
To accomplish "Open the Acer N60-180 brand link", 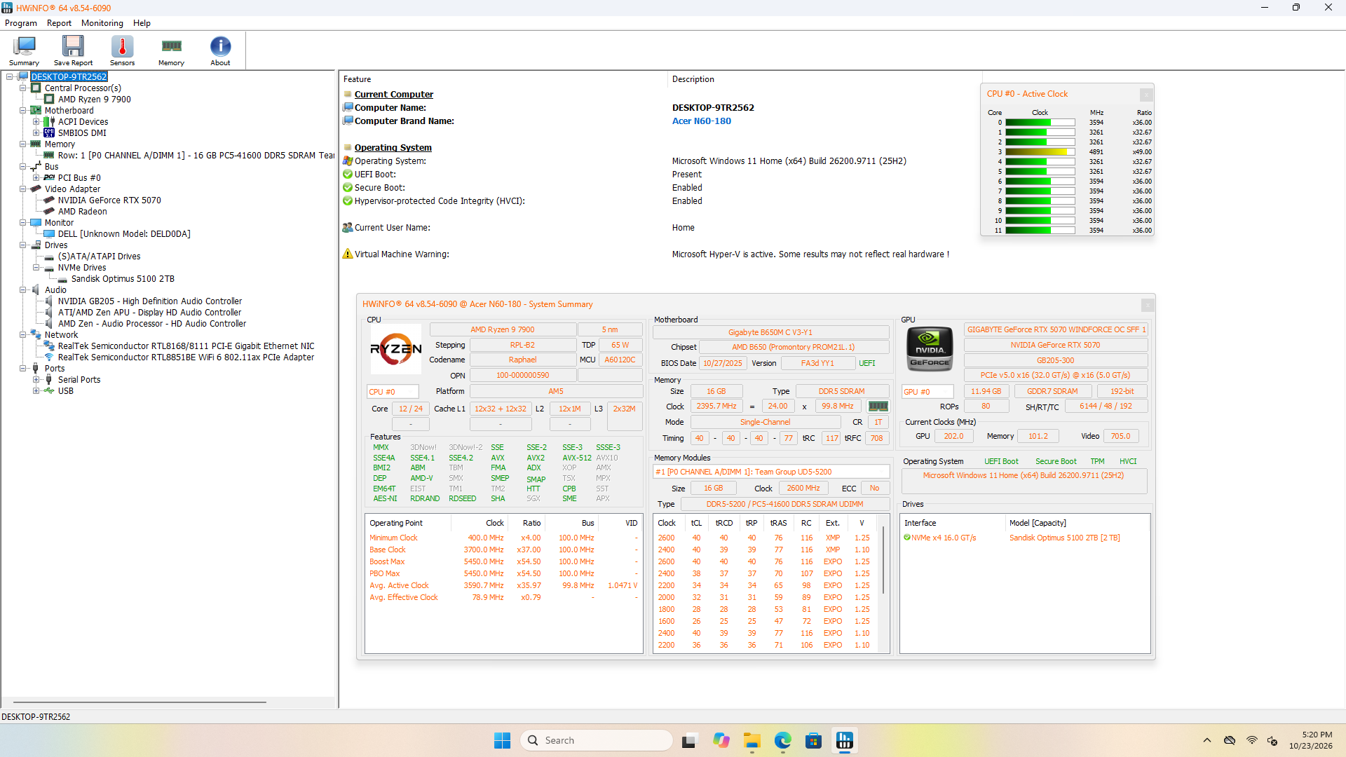I will point(701,121).
